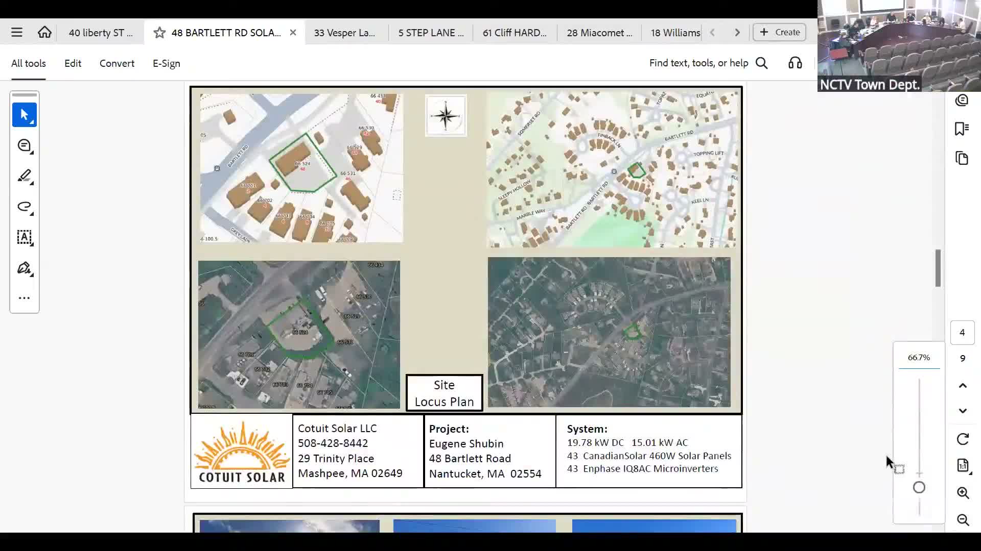Image resolution: width=981 pixels, height=551 pixels.
Task: Click the zoom slider handle
Action: [919, 488]
